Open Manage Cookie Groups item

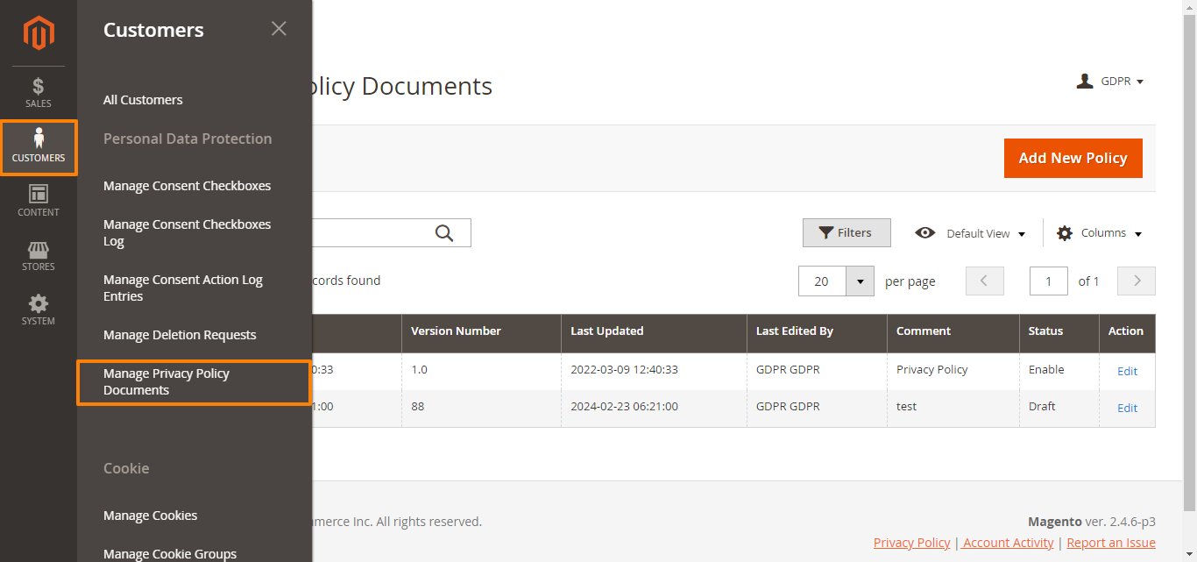[170, 553]
